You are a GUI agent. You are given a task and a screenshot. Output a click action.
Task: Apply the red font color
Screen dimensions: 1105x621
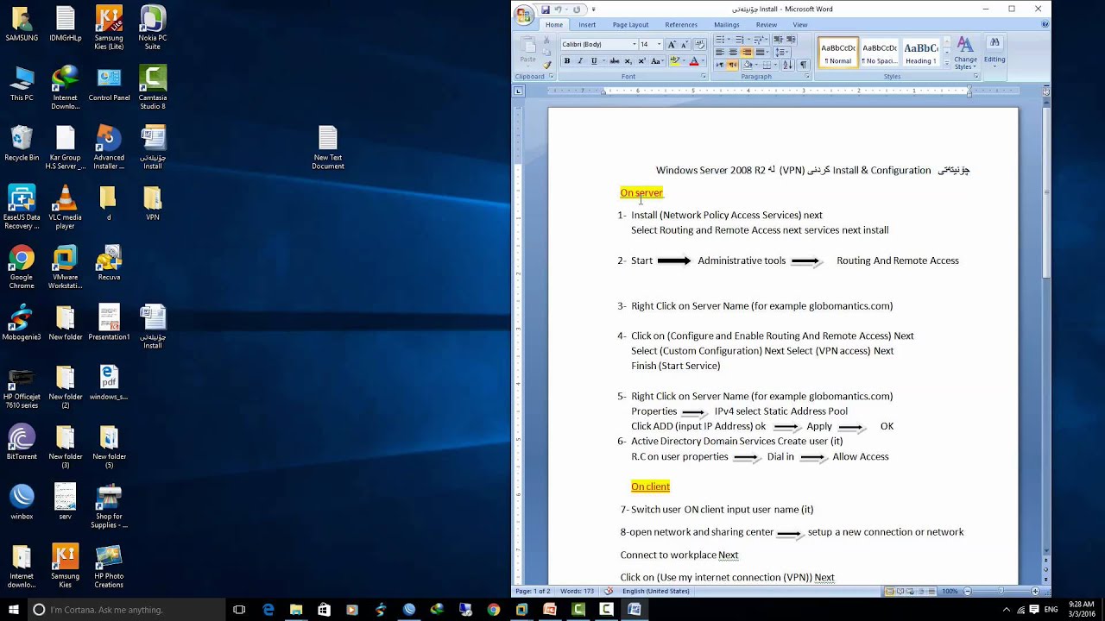pos(694,61)
